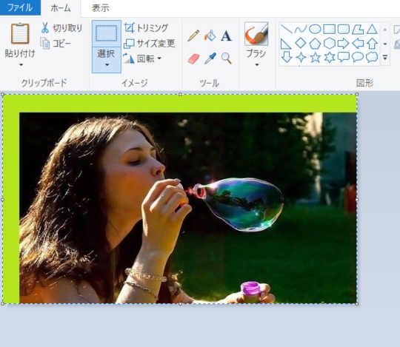
Task: Open the ファイル menu
Action: coord(20,7)
